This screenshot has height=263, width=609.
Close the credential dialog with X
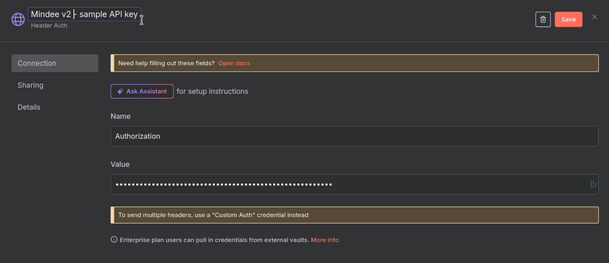pyautogui.click(x=594, y=17)
